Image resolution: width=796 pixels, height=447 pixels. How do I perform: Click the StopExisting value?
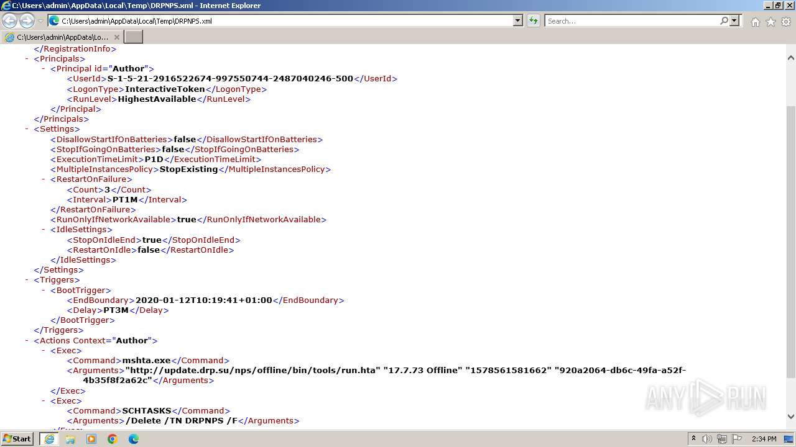click(x=188, y=169)
